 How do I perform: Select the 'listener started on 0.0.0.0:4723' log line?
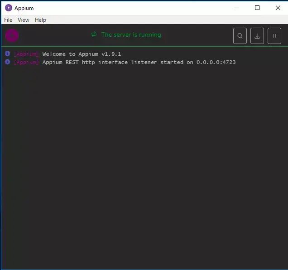coord(139,62)
